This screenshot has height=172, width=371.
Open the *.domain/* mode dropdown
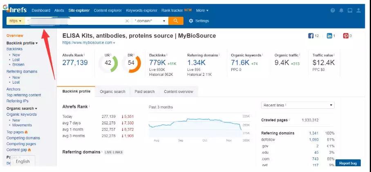pos(150,21)
